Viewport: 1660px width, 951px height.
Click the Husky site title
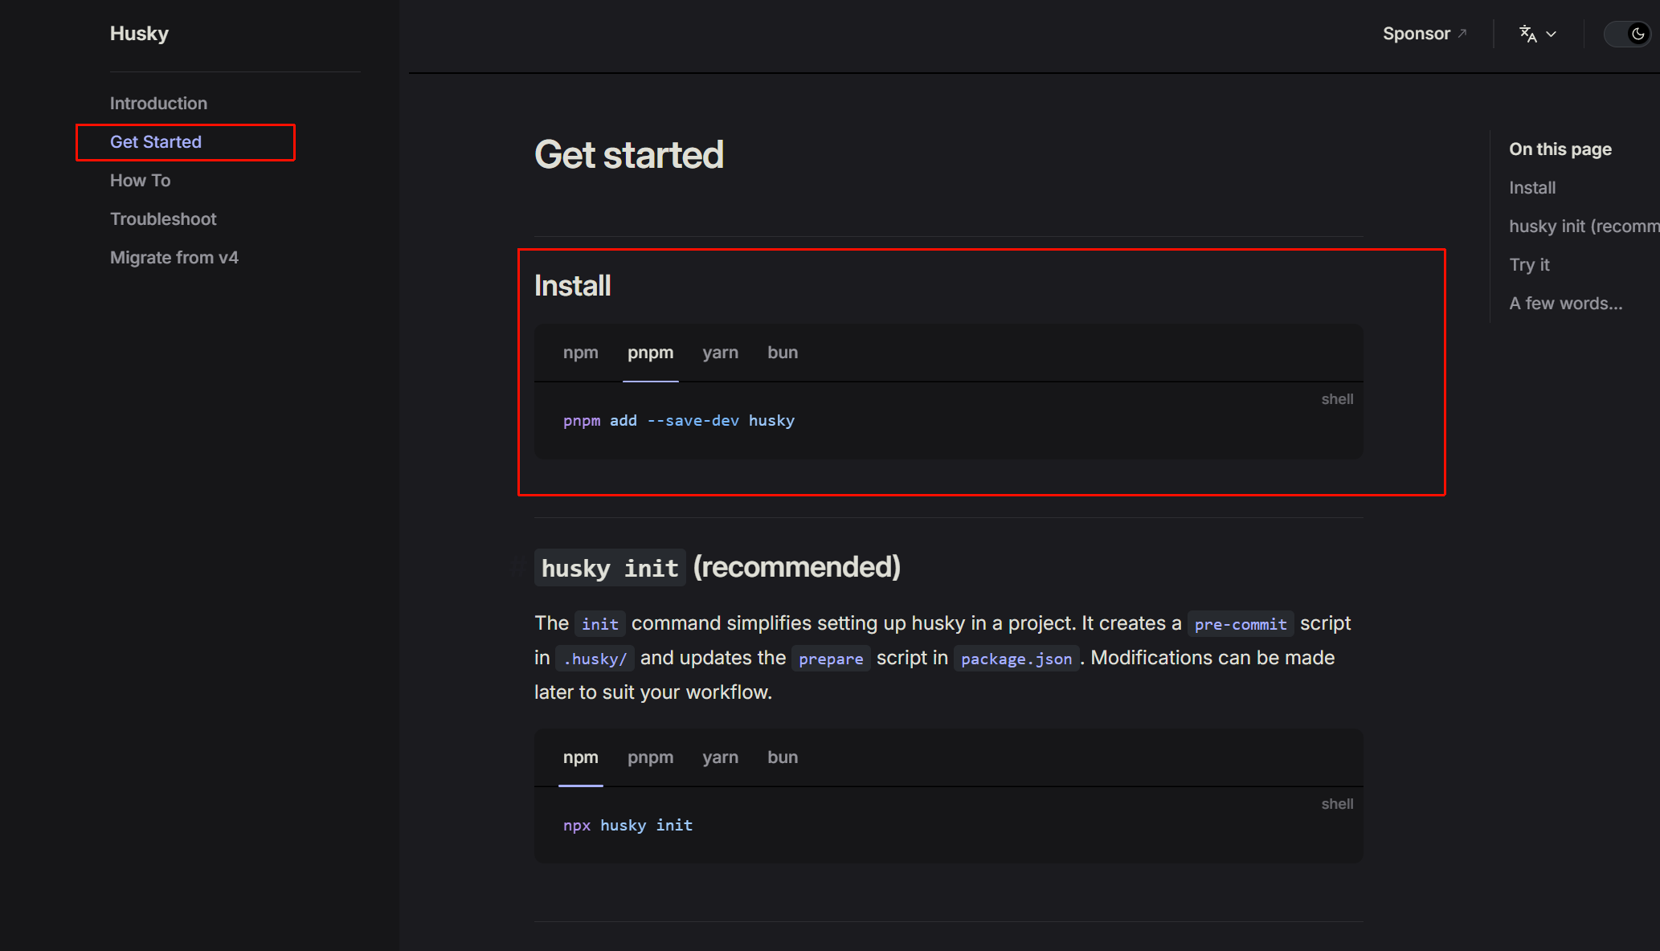point(139,34)
